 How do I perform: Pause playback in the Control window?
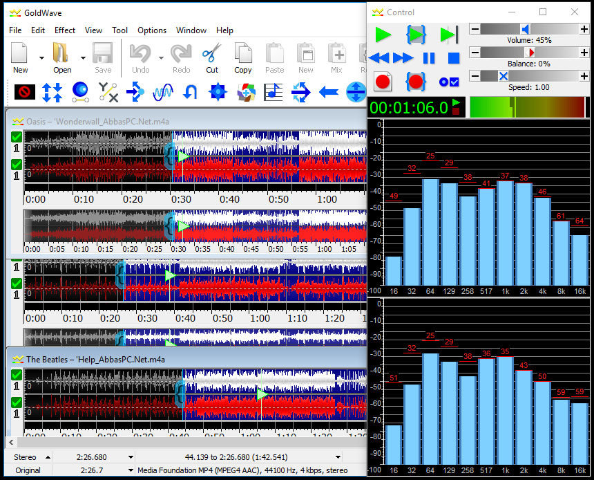coord(429,58)
